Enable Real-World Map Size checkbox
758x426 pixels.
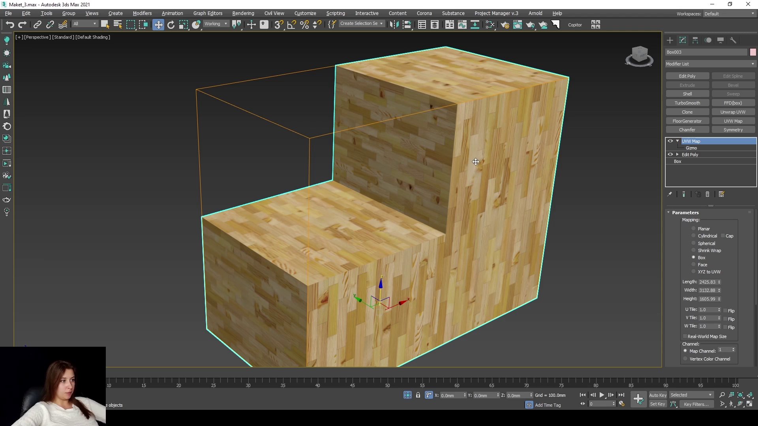pos(685,336)
